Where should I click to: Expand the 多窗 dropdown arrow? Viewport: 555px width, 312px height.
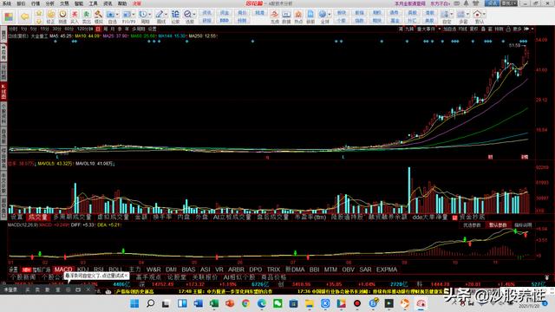pos(467,15)
